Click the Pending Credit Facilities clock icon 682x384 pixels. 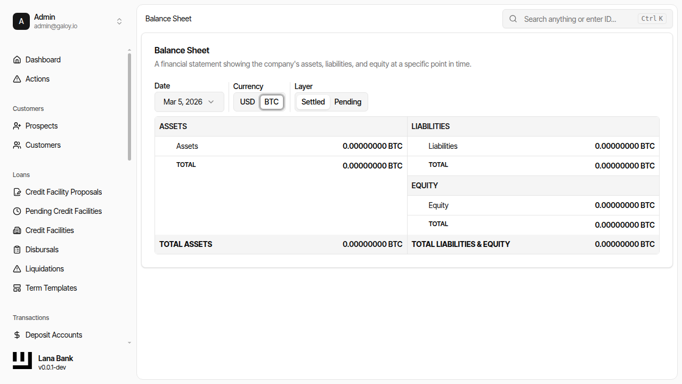pyautogui.click(x=17, y=211)
